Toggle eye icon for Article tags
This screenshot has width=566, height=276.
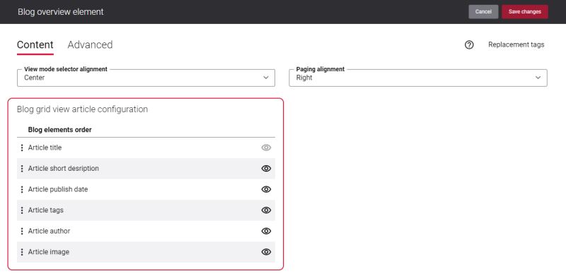(266, 210)
